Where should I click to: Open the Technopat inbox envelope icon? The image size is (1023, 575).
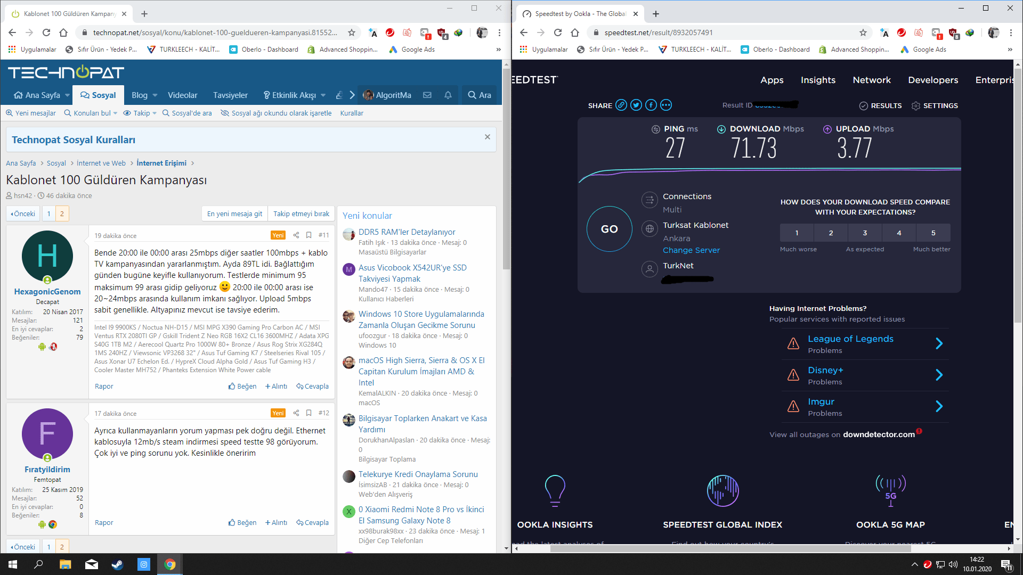pos(427,95)
